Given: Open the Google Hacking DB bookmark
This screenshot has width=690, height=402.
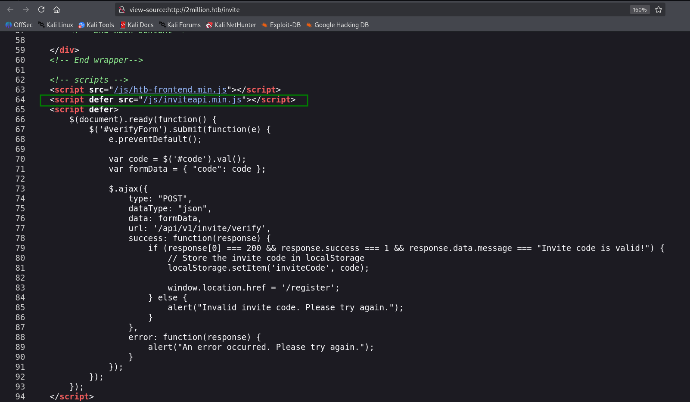Looking at the screenshot, I should (337, 25).
